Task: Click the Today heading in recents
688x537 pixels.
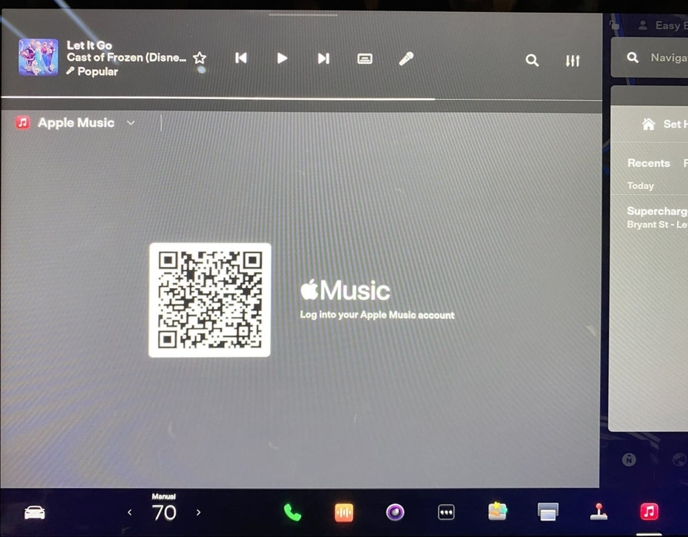Action: pyautogui.click(x=640, y=186)
